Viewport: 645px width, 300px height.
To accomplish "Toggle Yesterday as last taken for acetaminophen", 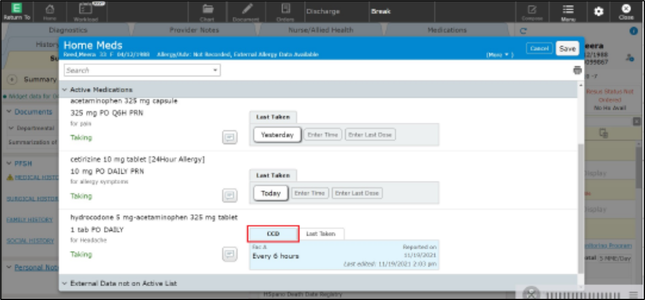I will click(x=277, y=135).
